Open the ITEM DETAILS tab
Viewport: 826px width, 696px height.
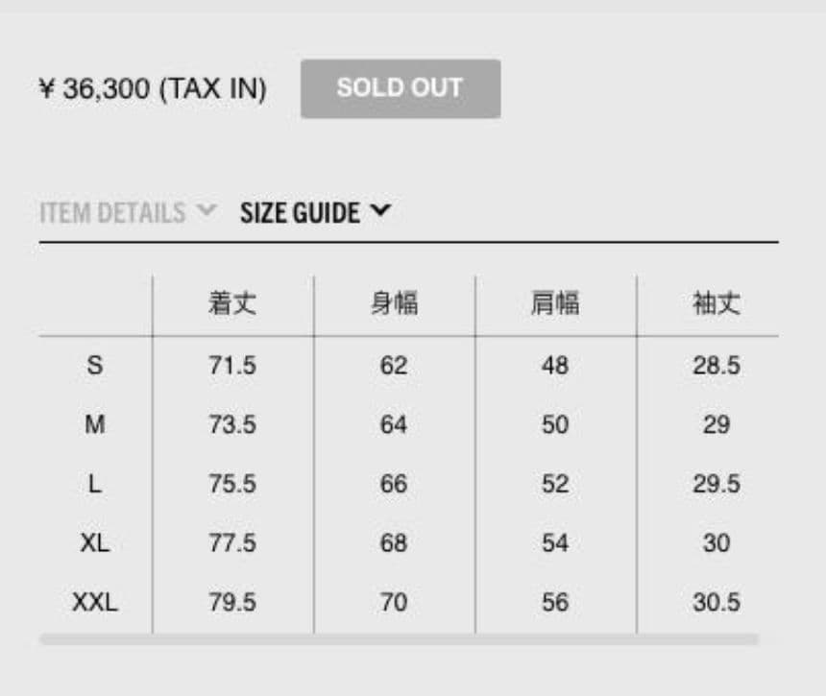tap(112, 212)
